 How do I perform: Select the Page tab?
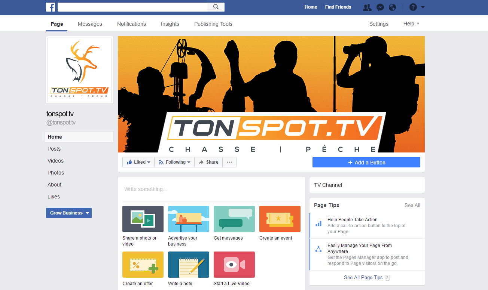[57, 24]
